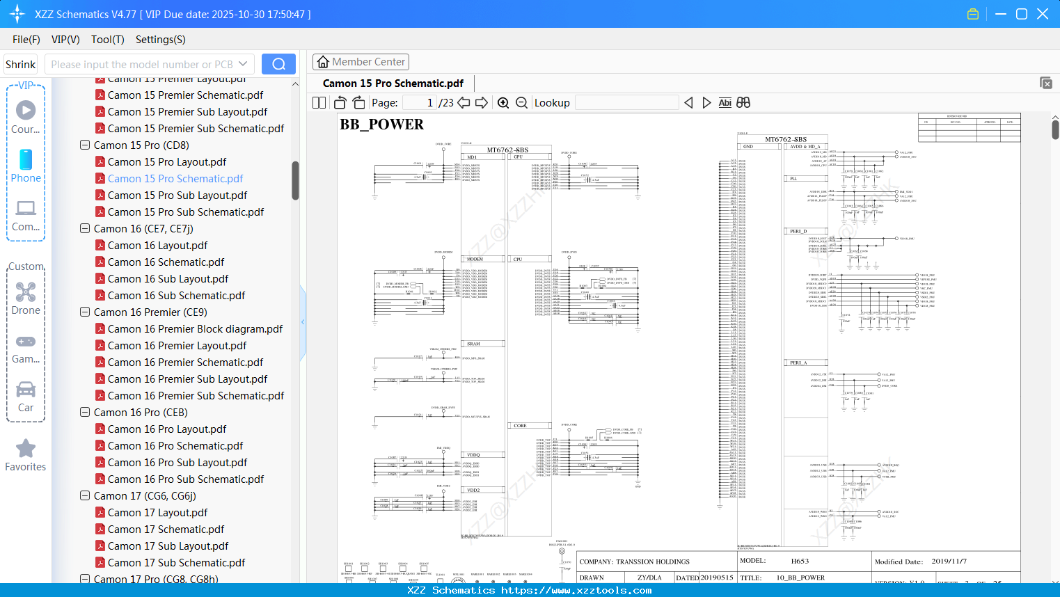Toggle whole-word matching with the Abi icon
Image resolution: width=1060 pixels, height=597 pixels.
[x=725, y=102]
